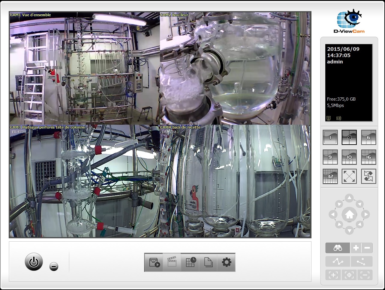The height and width of the screenshot is (290, 385).
Task: Choose the 9-camera grid layout
Action: (330, 157)
